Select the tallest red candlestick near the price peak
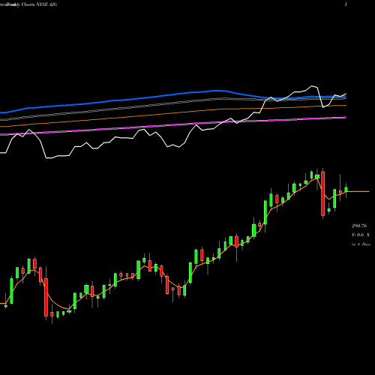Screen dimensions: 375x375 323,193
